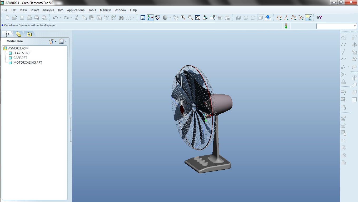Image resolution: width=358 pixels, height=203 pixels.
Task: Click the Orient mode icon
Action: [x=158, y=18]
